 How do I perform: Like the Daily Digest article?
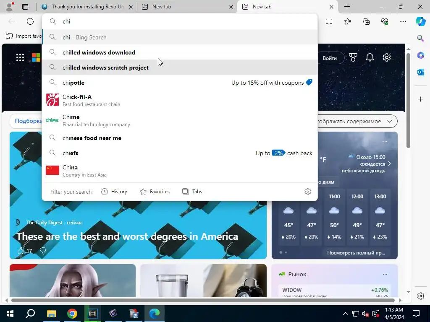(x=21, y=251)
